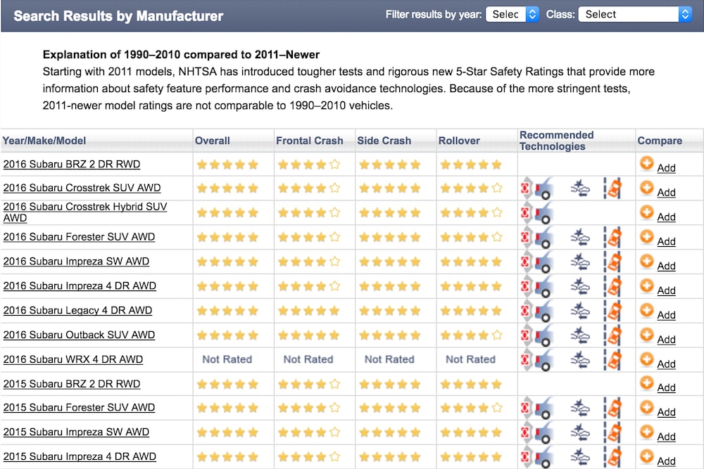The height and width of the screenshot is (469, 704).
Task: Click the lane departure icon for 2015 Forester
Action: (612, 408)
